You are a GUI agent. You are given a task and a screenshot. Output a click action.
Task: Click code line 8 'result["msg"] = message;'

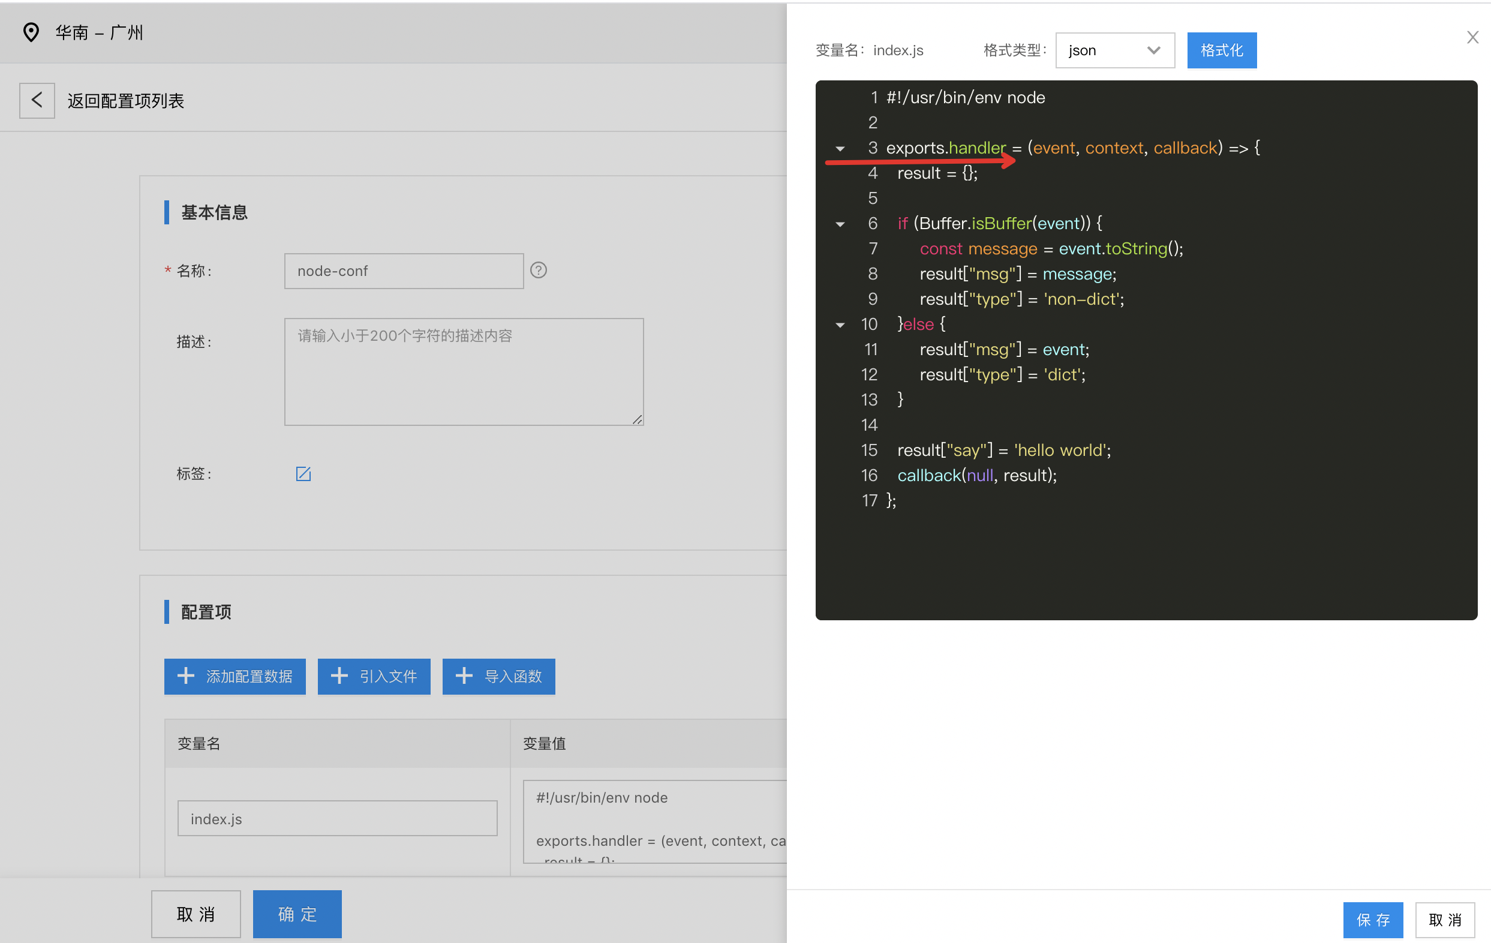tap(1018, 274)
